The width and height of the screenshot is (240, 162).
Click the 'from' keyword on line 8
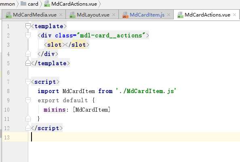click(x=105, y=91)
